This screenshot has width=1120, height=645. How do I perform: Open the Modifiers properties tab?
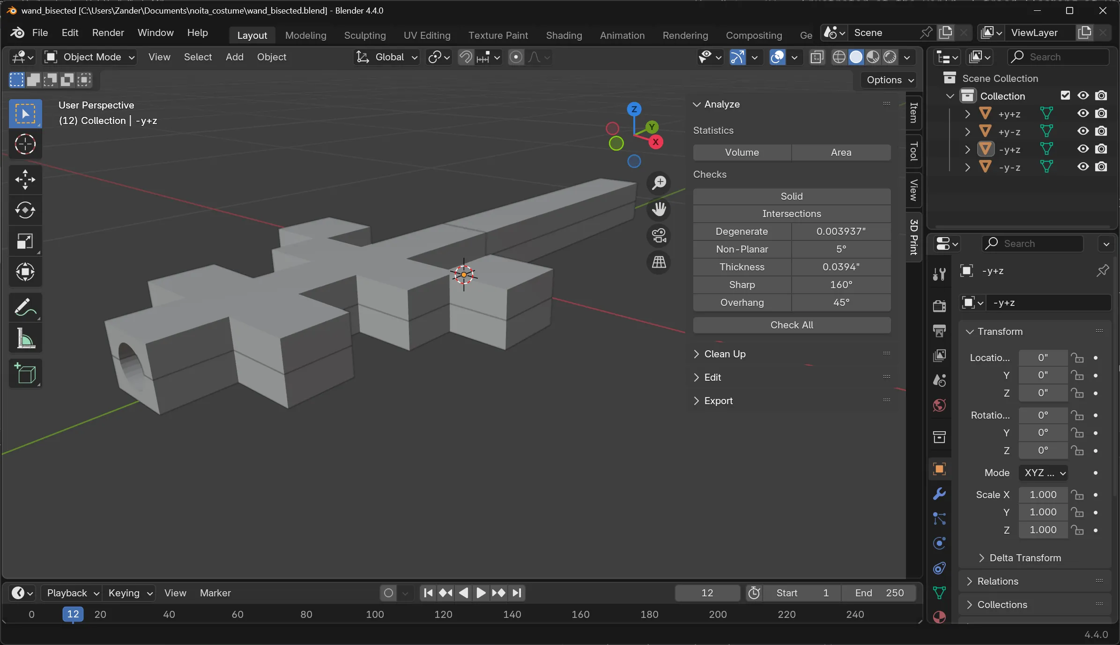click(x=939, y=494)
